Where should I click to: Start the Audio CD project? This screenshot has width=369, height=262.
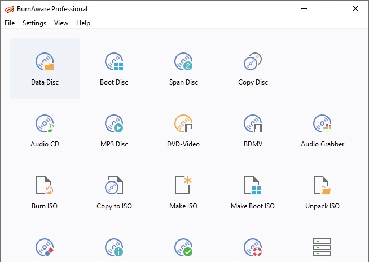point(45,131)
